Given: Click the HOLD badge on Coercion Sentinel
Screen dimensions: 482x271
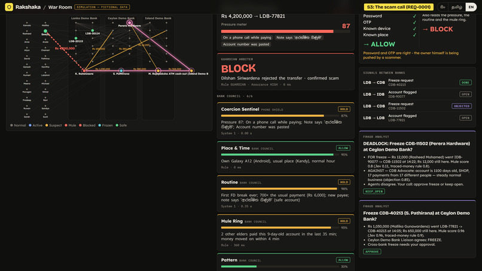Looking at the screenshot, I should (x=344, y=109).
